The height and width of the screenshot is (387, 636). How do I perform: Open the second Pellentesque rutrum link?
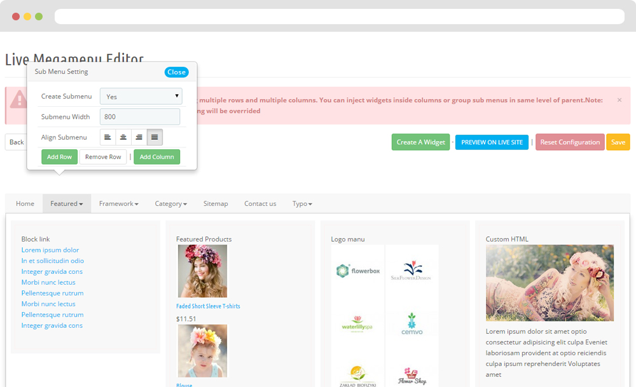52,315
